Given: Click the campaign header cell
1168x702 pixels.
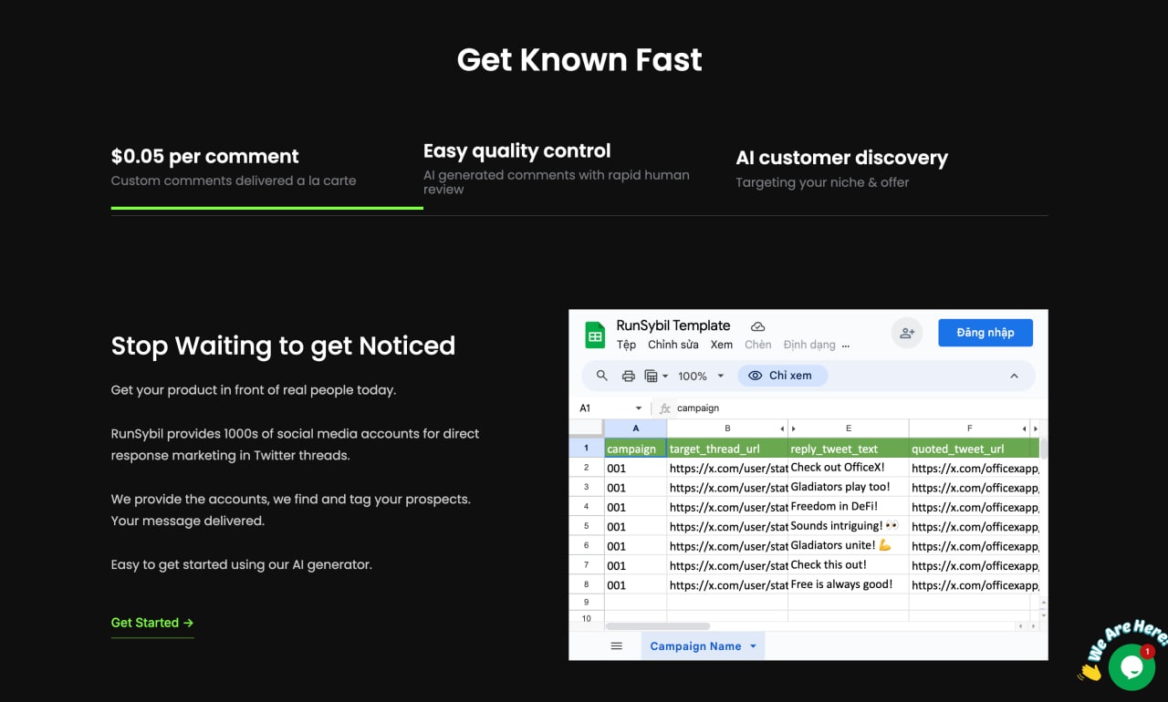Looking at the screenshot, I should (x=636, y=449).
